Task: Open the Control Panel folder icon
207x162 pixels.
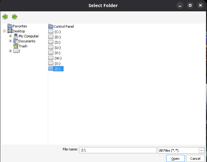Action: click(x=51, y=26)
